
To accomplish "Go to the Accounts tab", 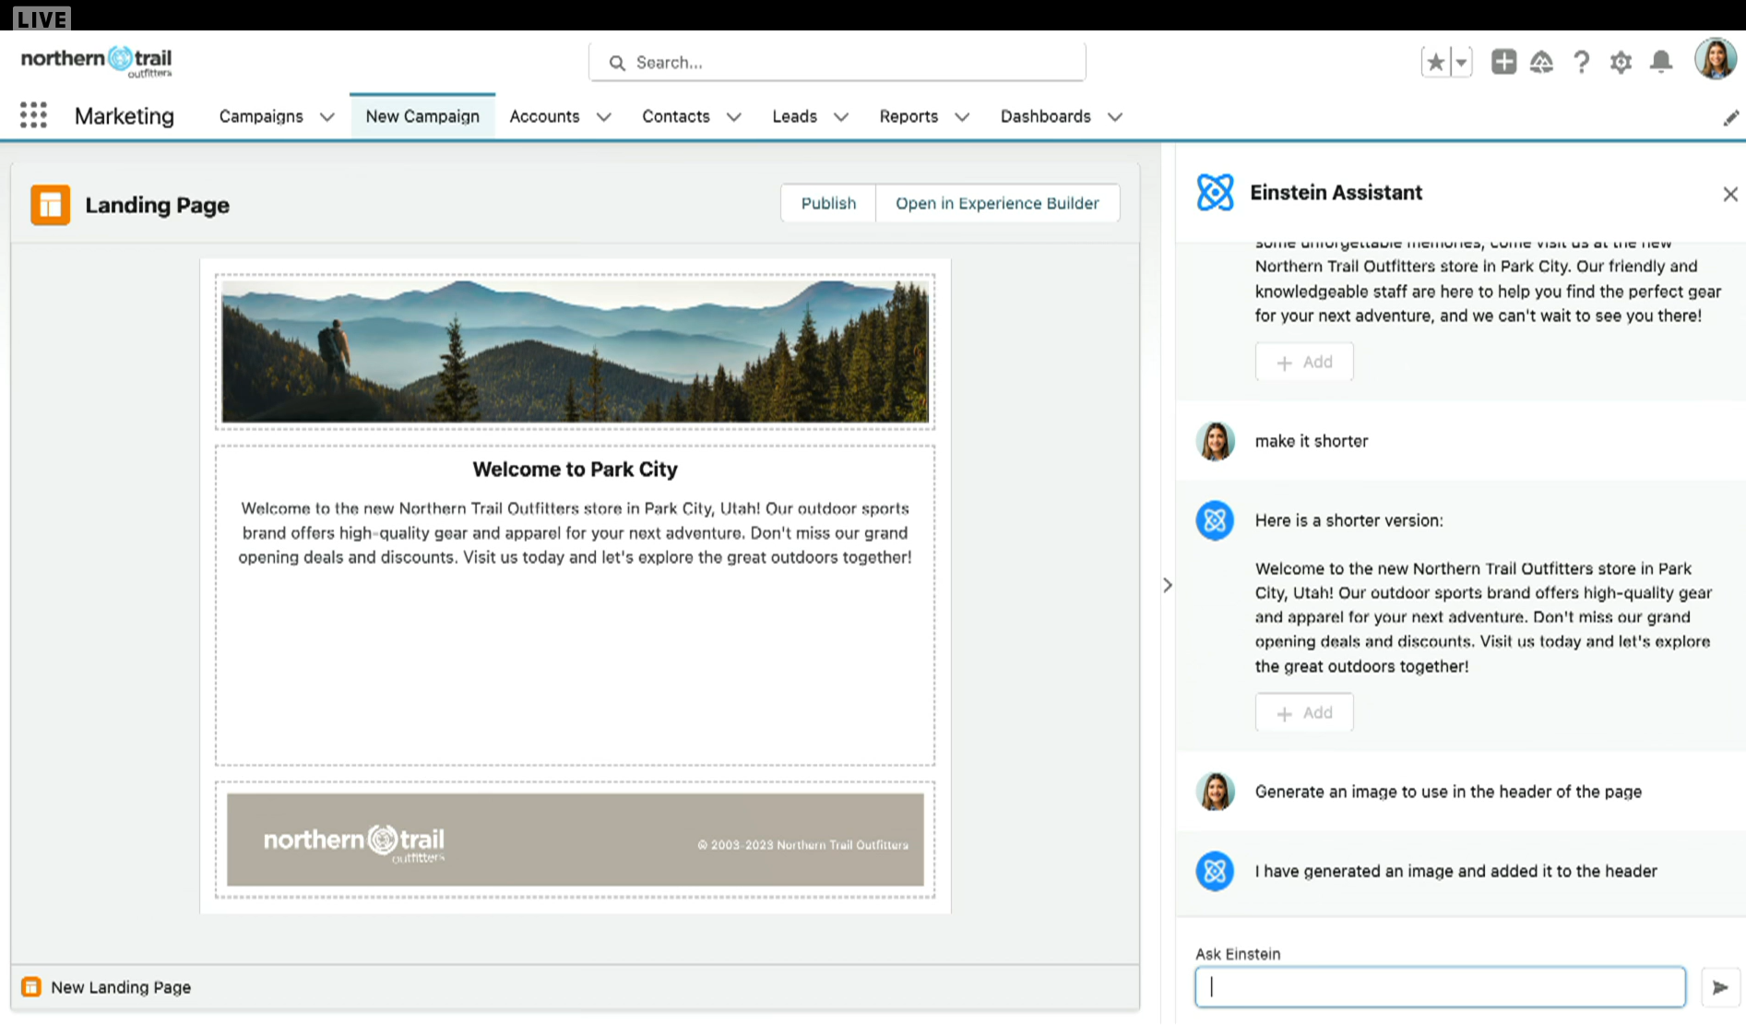I will tap(544, 116).
